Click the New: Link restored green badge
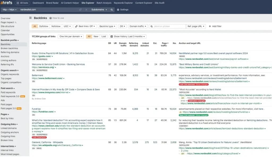Screen dimensions: 272x157 [194, 115]
